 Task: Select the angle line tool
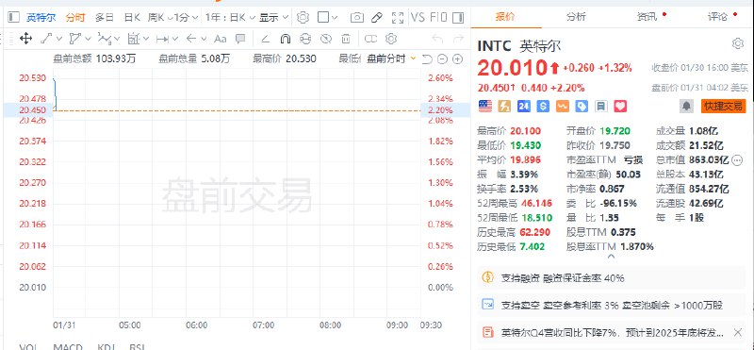(266, 39)
